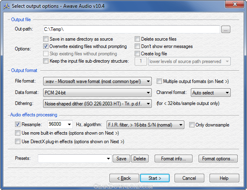Image resolution: width=247 pixels, height=190 pixels.
Task: Open the browse button next to Out-path
Action: [x=226, y=29]
